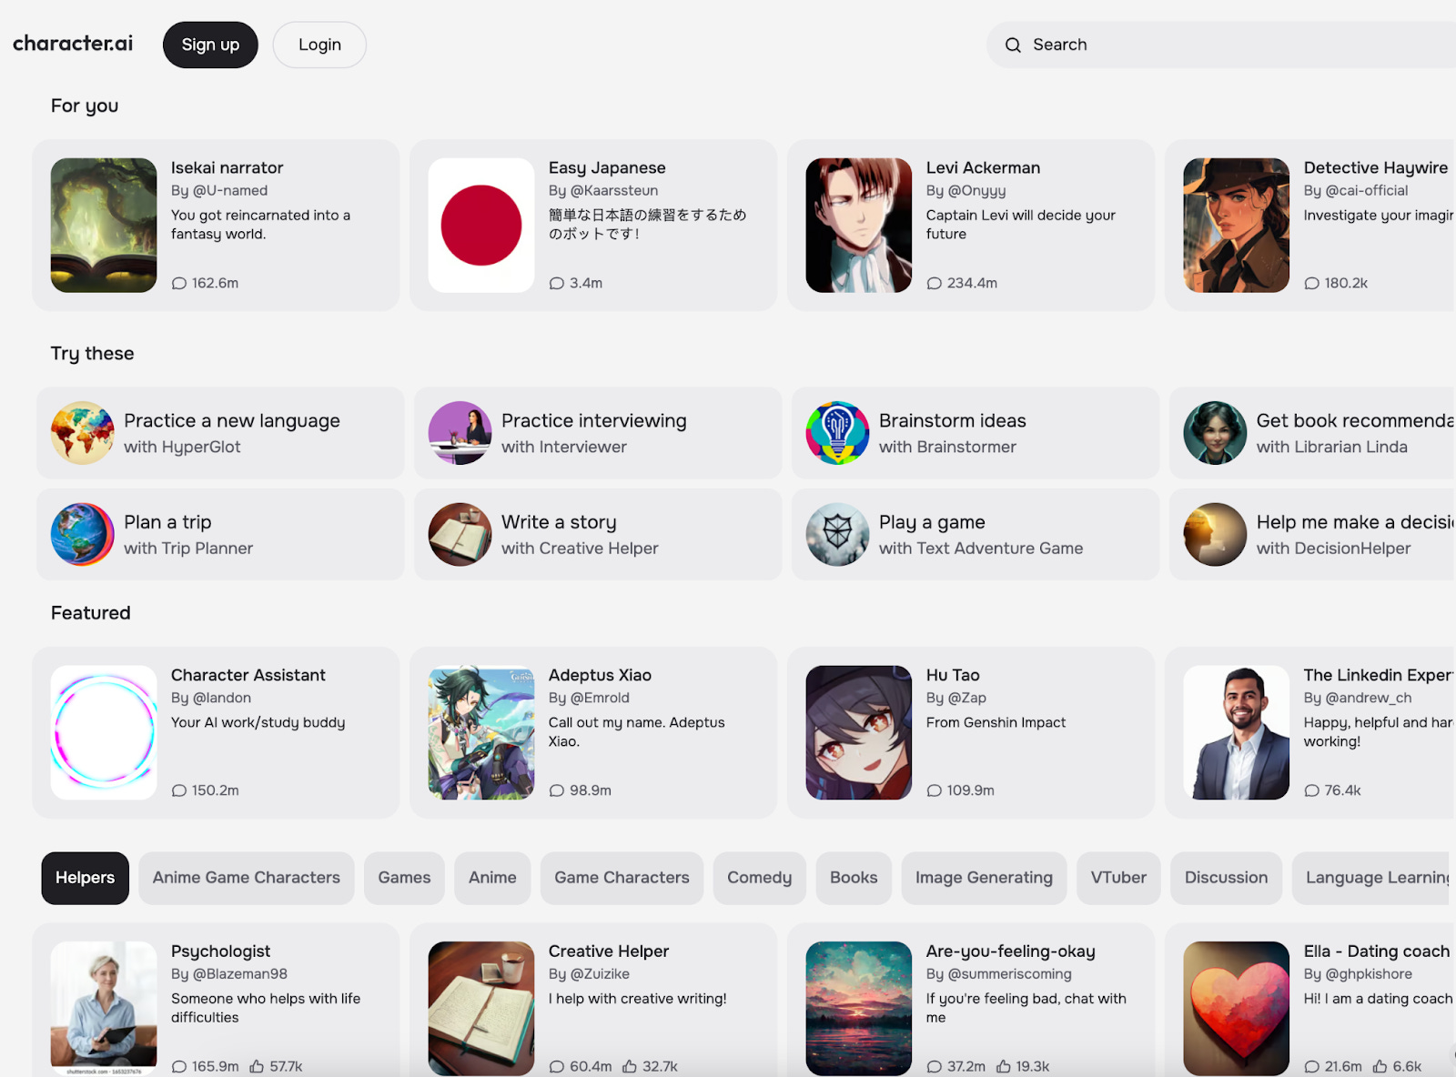This screenshot has height=1077, width=1456.
Task: Click HyperGlot world map icon
Action: pos(83,433)
